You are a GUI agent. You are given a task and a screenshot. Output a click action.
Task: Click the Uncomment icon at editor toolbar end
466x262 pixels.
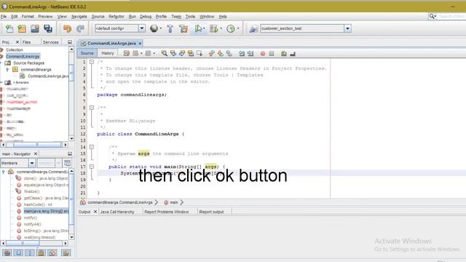click(293, 53)
